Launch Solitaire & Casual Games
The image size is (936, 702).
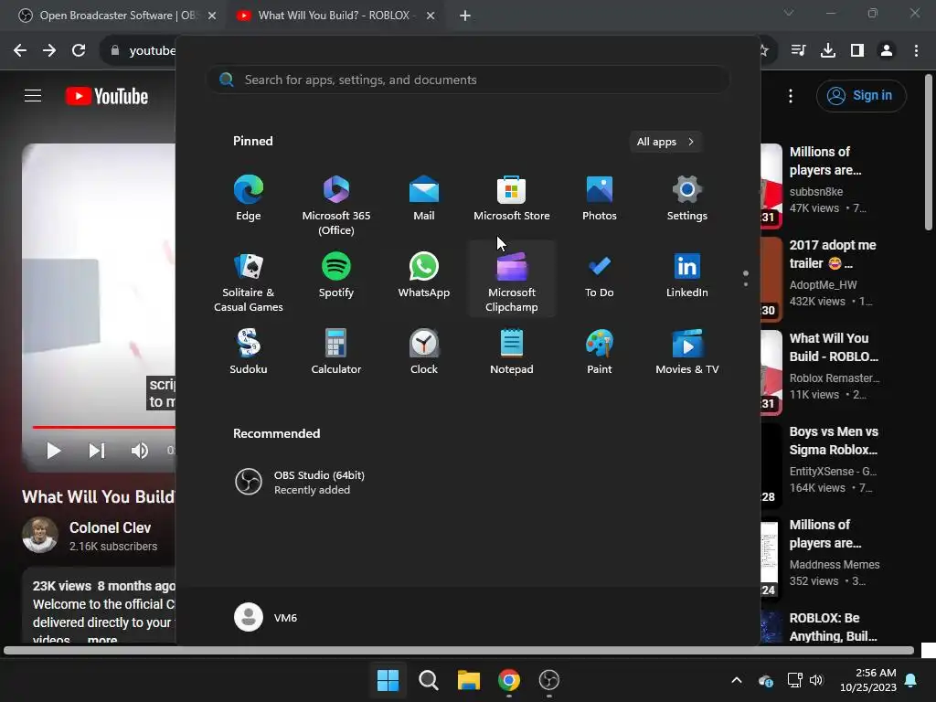tap(249, 282)
